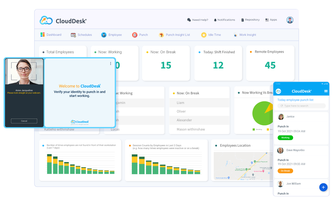Viewport: 333px width, 205px height.
Task: Click the Repository link text
Action: click(x=252, y=20)
